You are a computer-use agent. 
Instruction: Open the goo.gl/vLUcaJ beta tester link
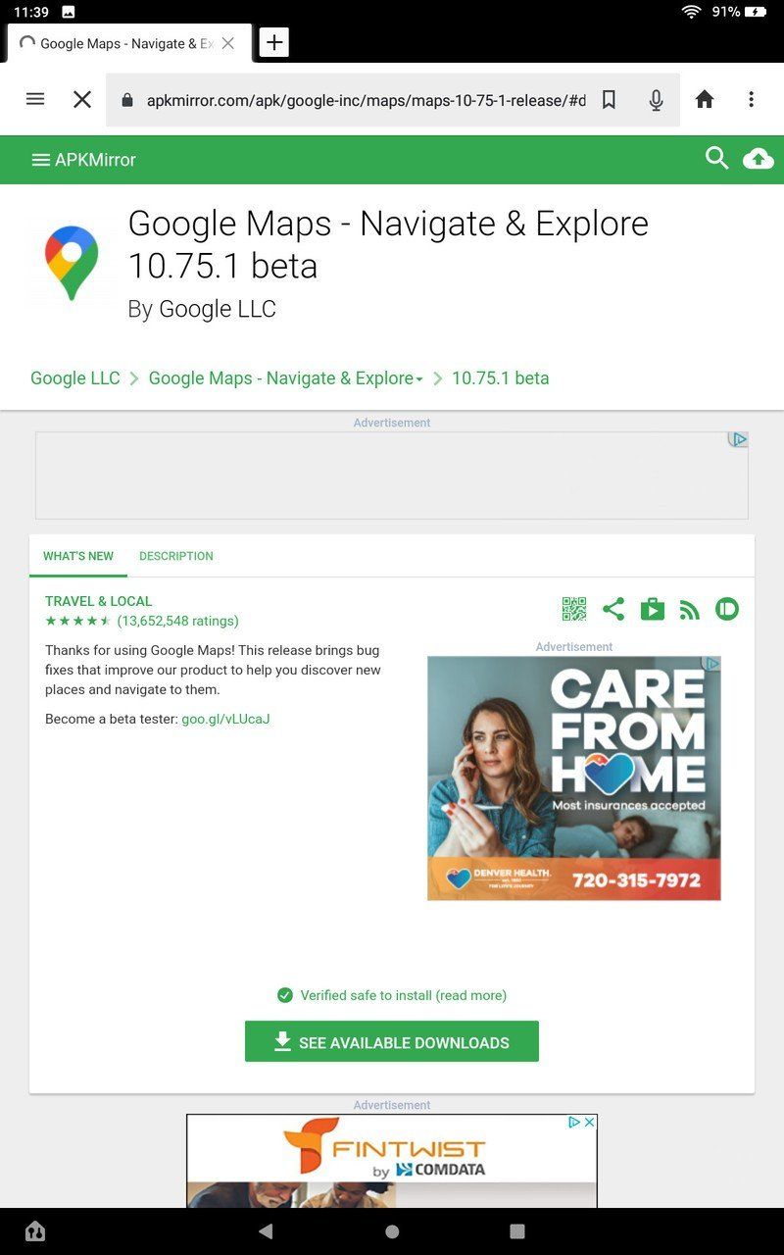(225, 719)
